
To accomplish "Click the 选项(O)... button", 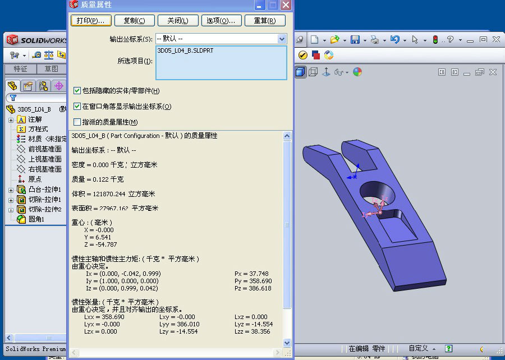I will pos(221,21).
